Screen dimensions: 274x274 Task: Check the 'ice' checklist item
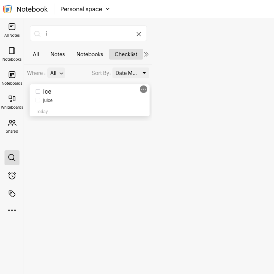pos(38,91)
